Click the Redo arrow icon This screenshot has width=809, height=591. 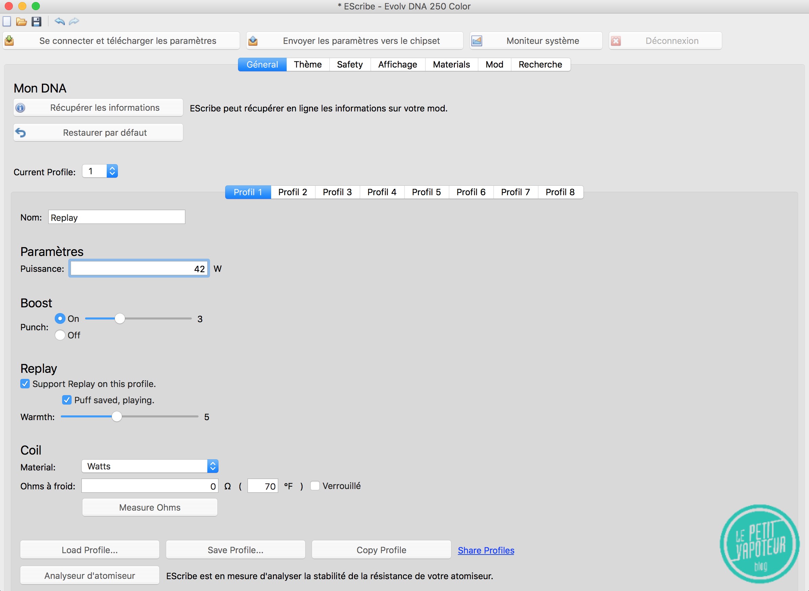click(74, 22)
